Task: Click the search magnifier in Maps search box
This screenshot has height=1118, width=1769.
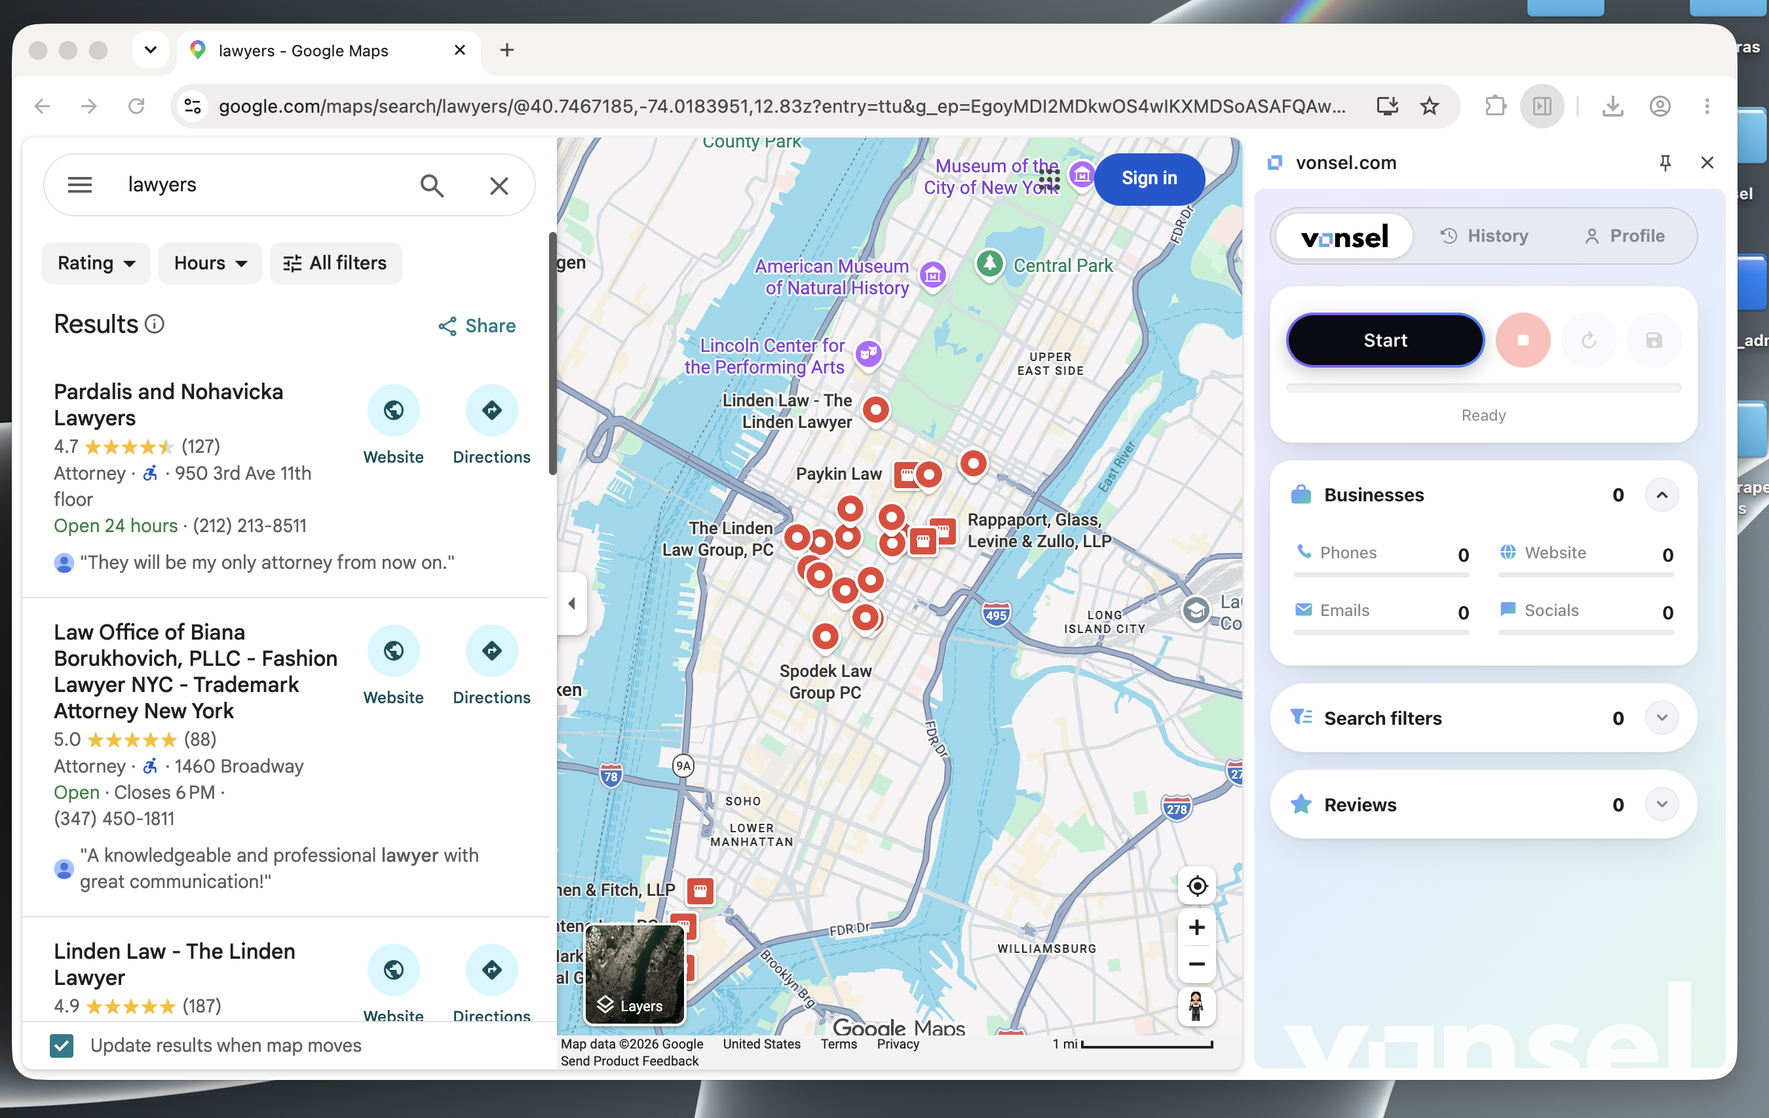Action: point(432,185)
